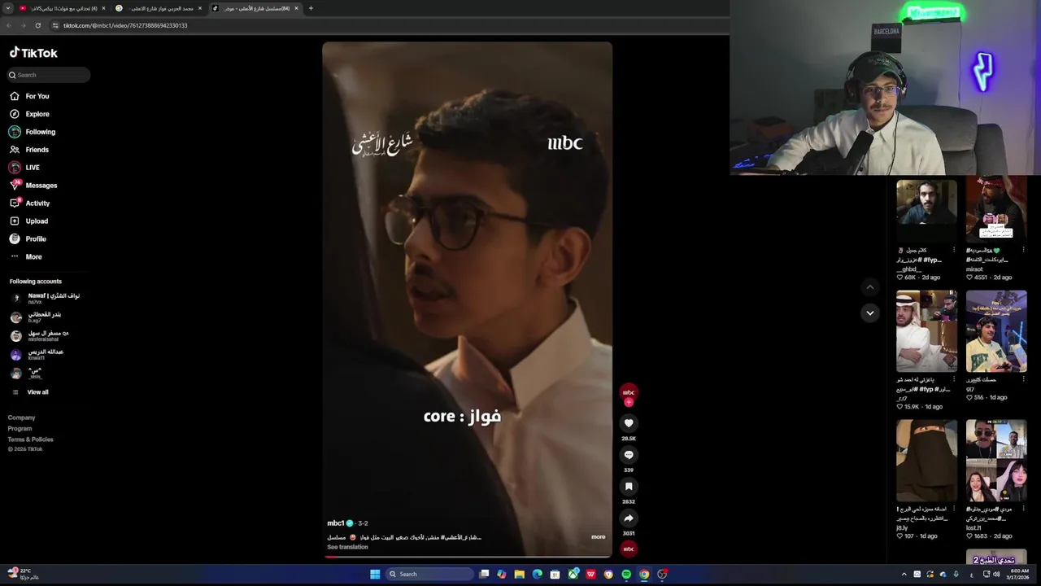Image resolution: width=1041 pixels, height=586 pixels.
Task: Open options menu for lost.f1's video
Action: pyautogui.click(x=1024, y=509)
